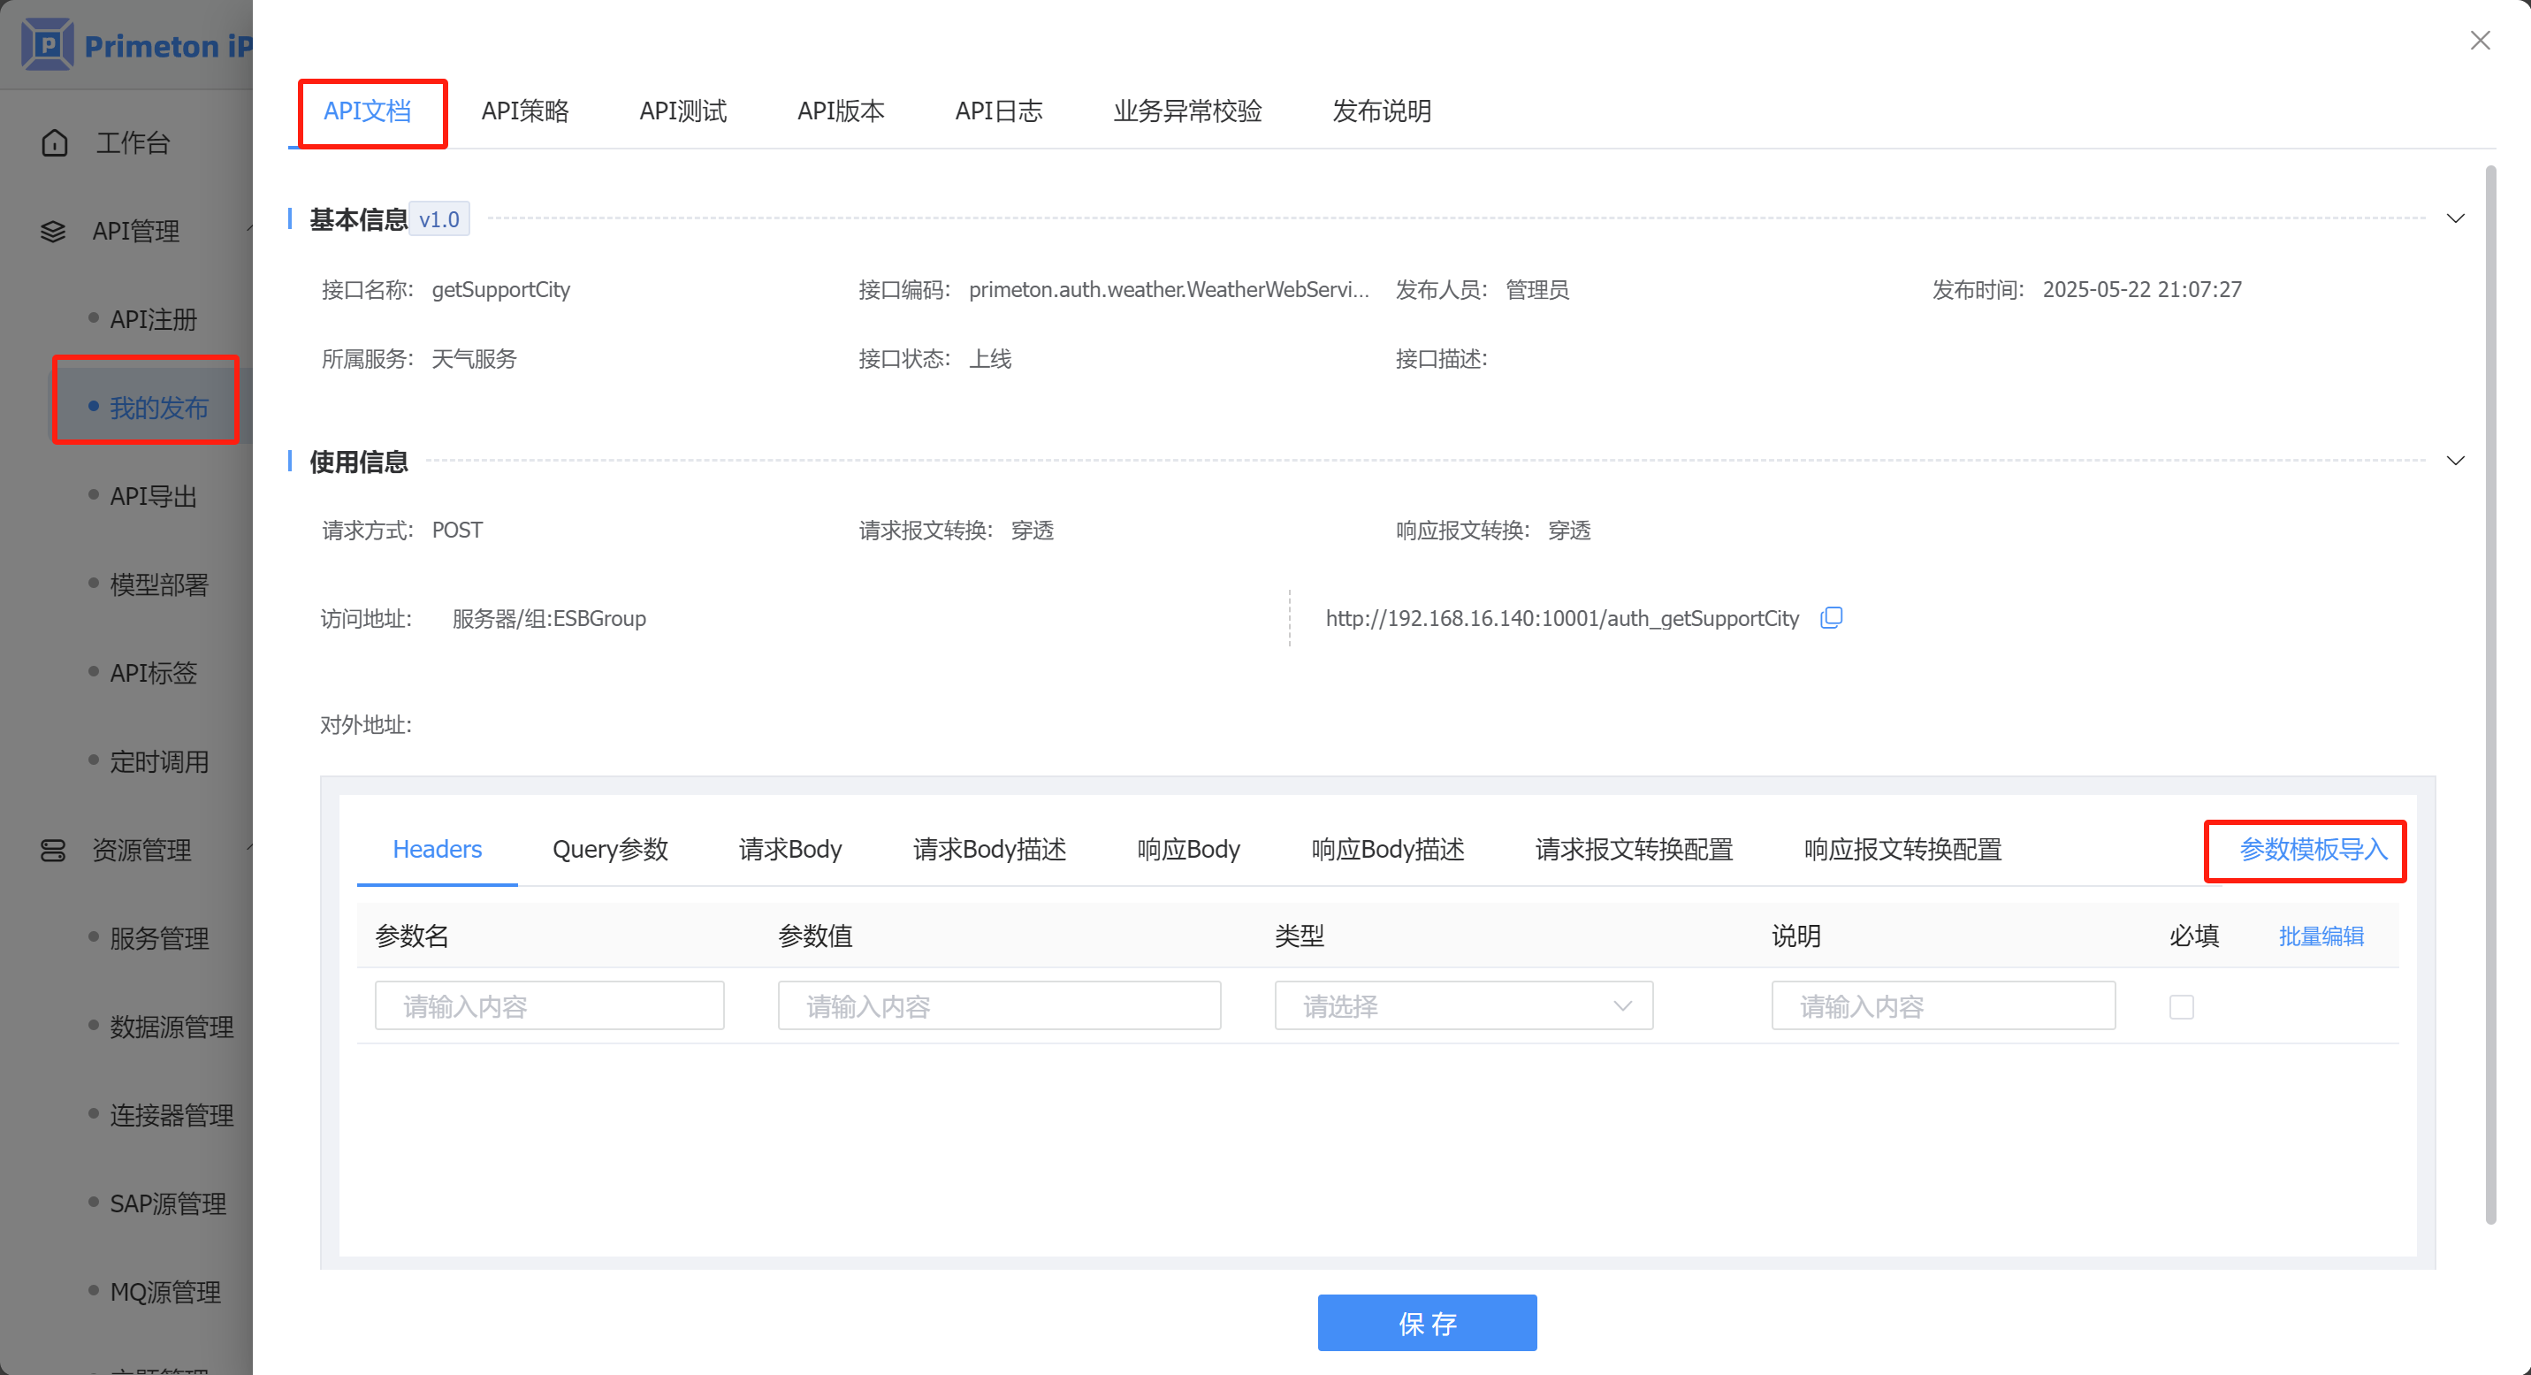Click the 工作台 home icon

pyautogui.click(x=55, y=143)
